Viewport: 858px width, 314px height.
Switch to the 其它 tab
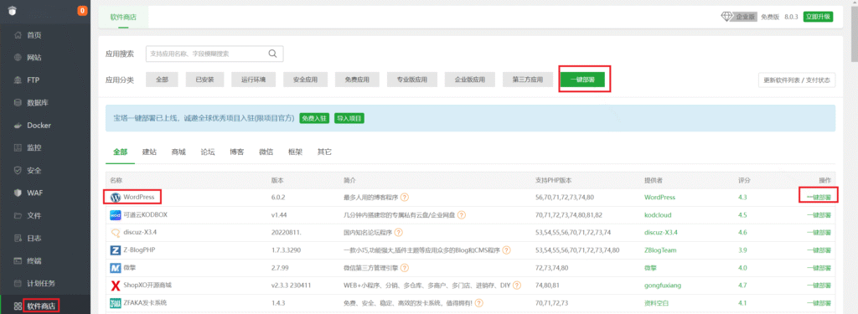324,152
